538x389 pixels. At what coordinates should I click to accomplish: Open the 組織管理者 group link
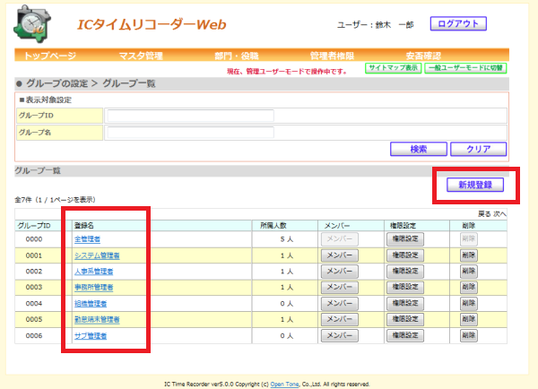(x=91, y=304)
